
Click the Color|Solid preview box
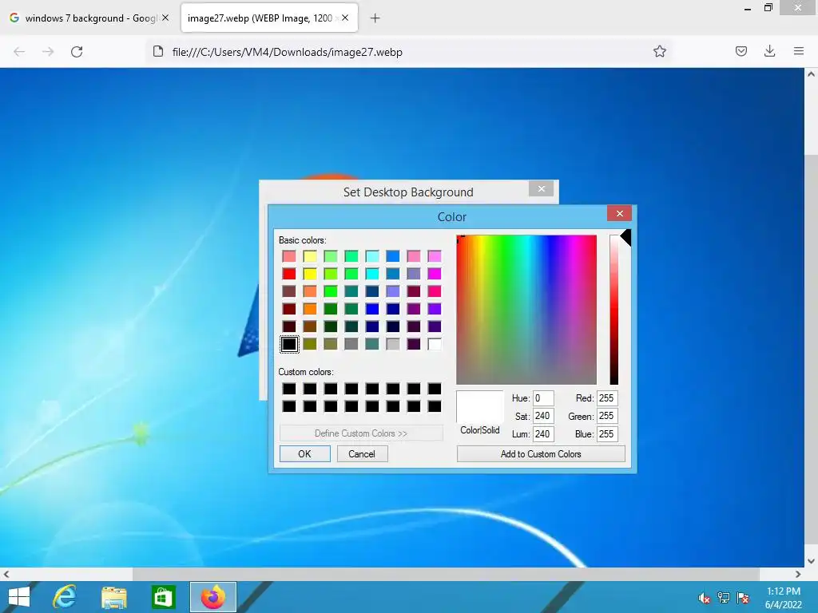coord(480,407)
